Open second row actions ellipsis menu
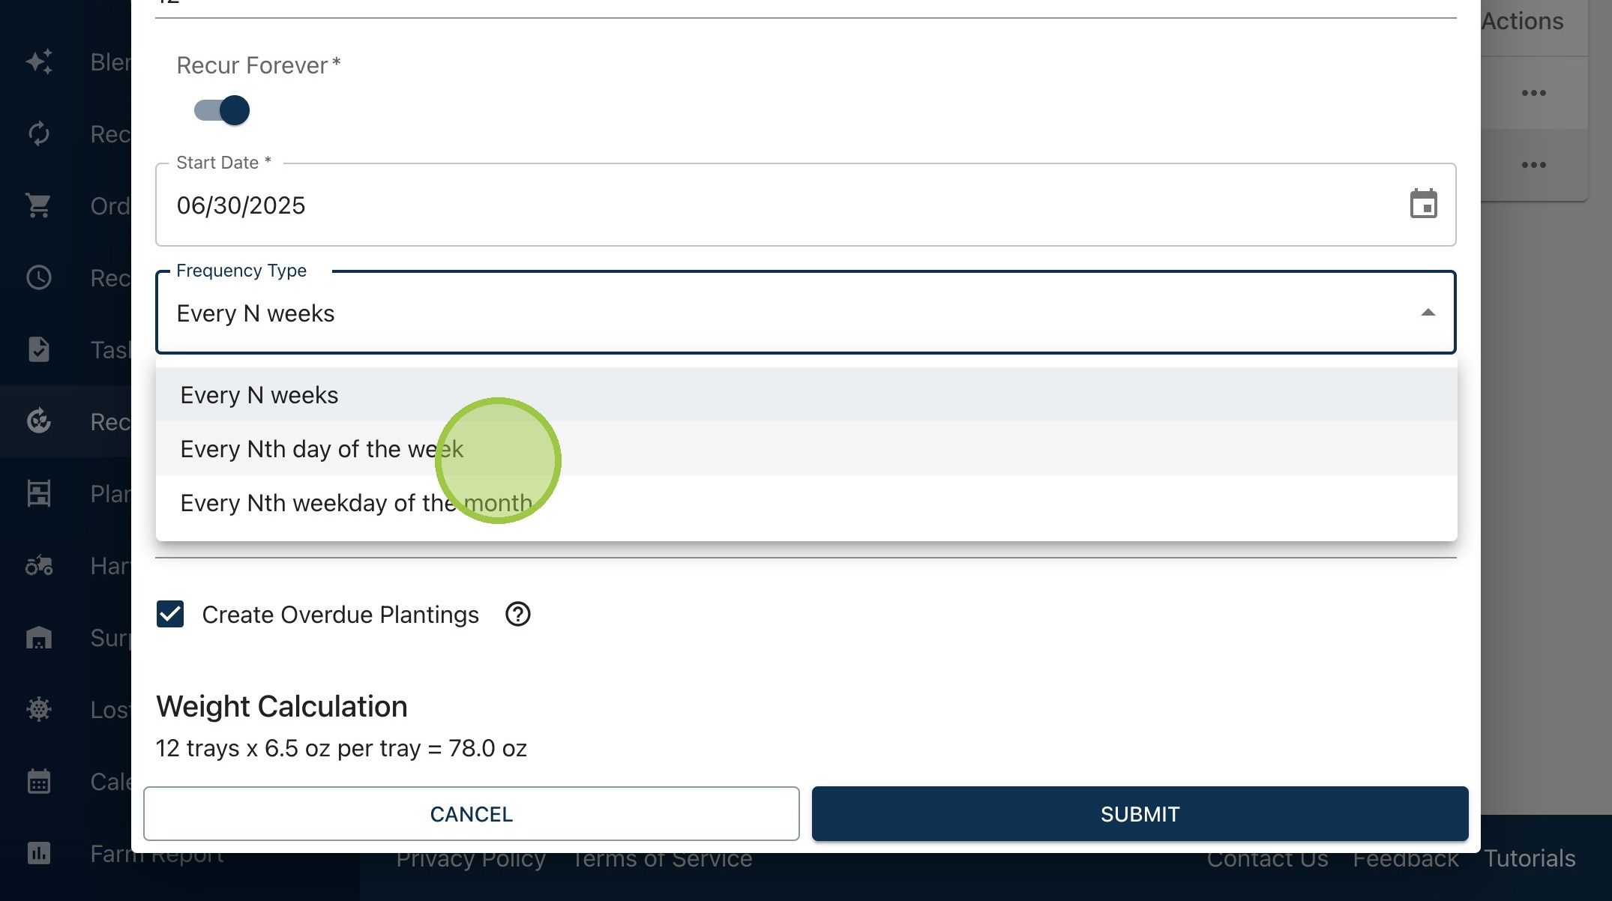This screenshot has height=901, width=1612. click(x=1533, y=165)
